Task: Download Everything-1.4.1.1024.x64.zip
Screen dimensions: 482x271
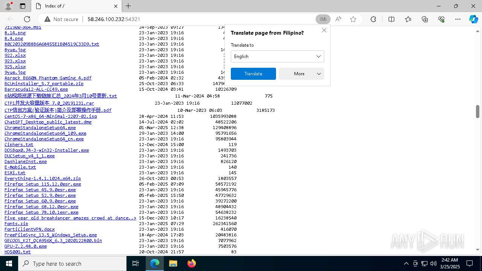Action: click(43, 178)
